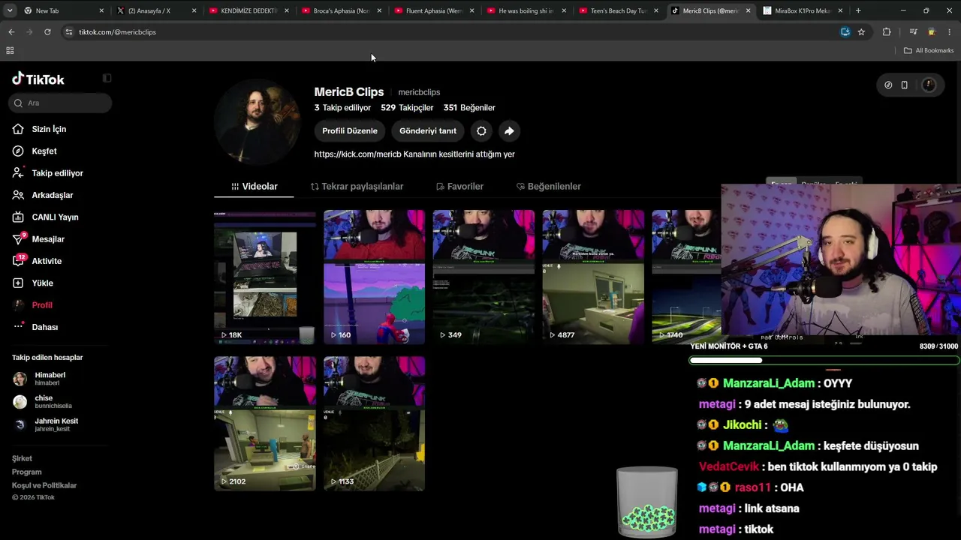Switch to the Teen's Beach Day tab
Image resolution: width=961 pixels, height=540 pixels.
click(x=619, y=10)
